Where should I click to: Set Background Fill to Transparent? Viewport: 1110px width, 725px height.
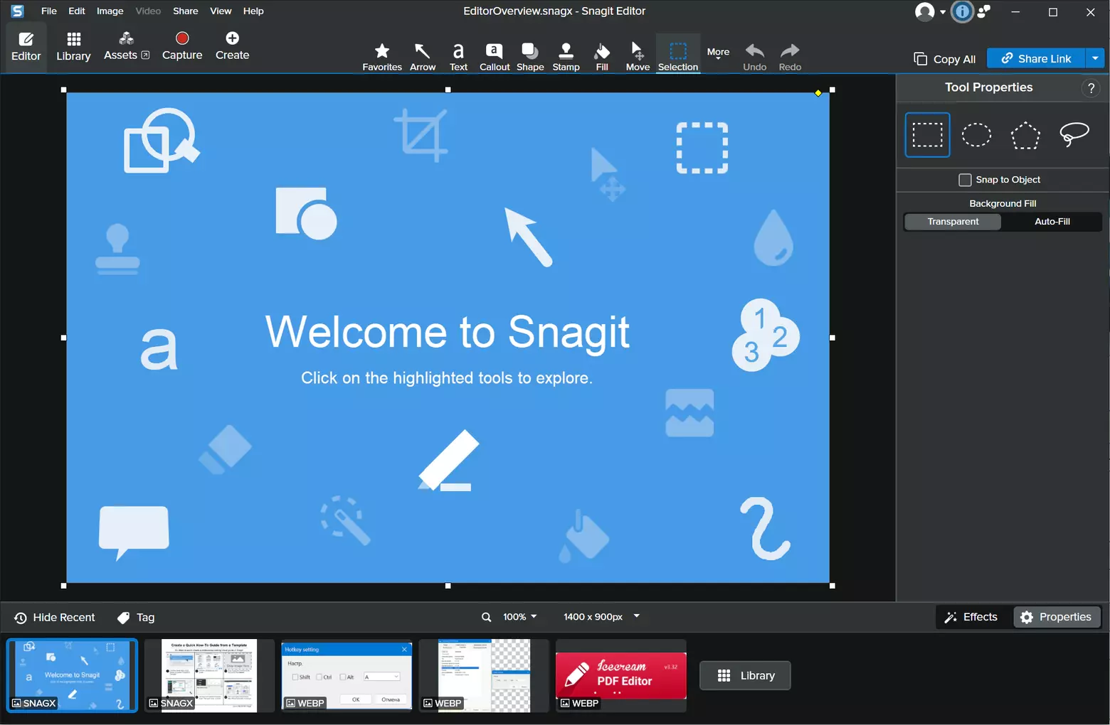[x=953, y=222]
